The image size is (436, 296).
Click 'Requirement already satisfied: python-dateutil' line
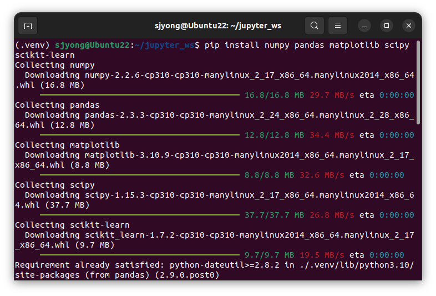pos(214,265)
